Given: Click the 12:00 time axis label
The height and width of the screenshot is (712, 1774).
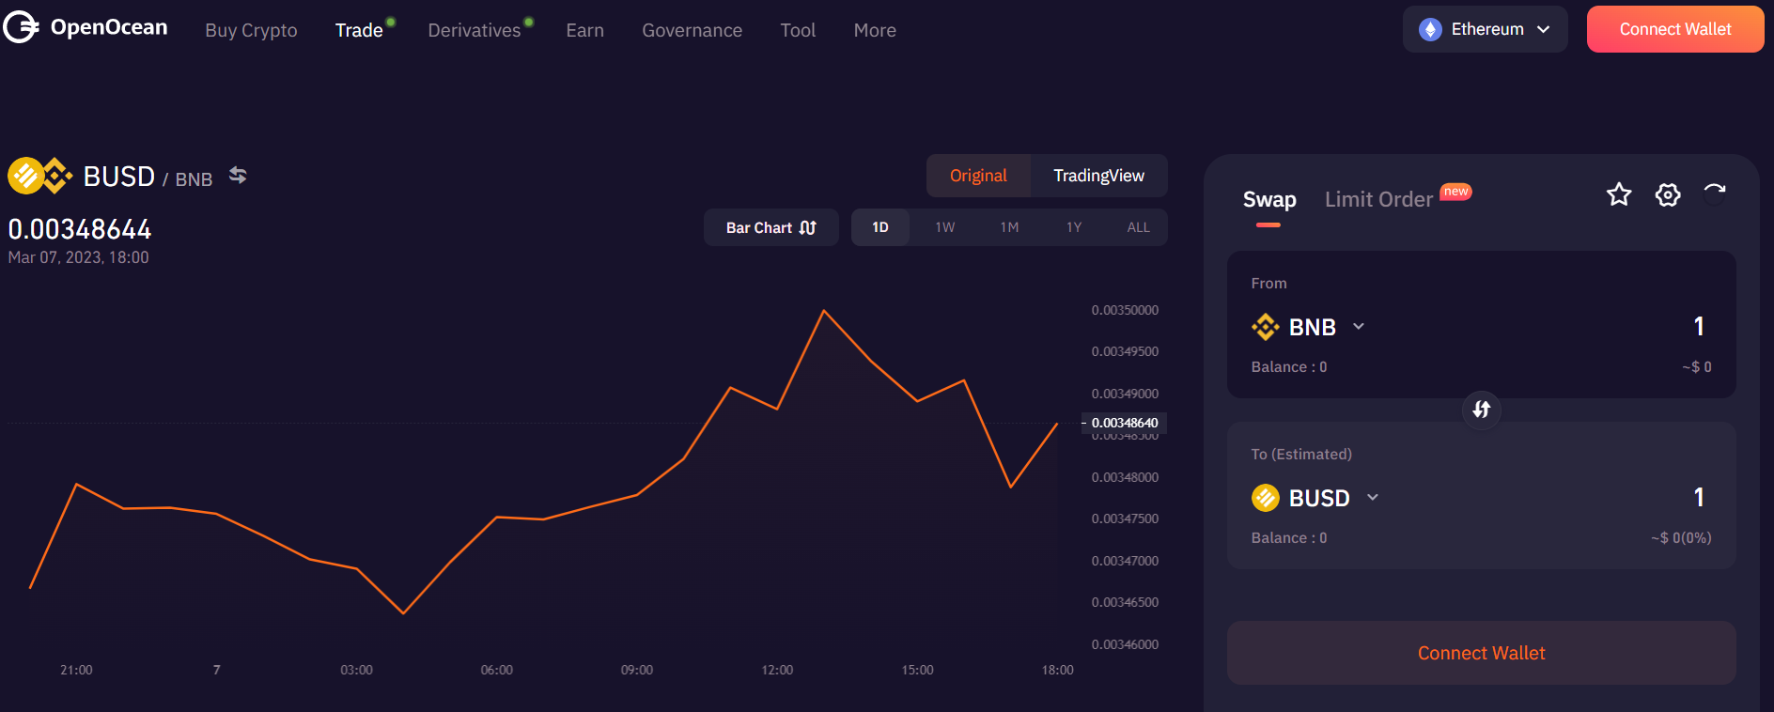Looking at the screenshot, I should pyautogui.click(x=777, y=670).
